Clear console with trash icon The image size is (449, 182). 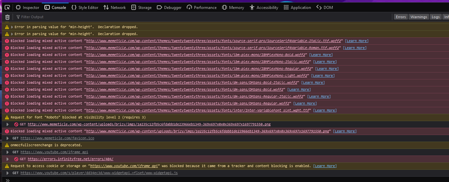(x=7, y=17)
